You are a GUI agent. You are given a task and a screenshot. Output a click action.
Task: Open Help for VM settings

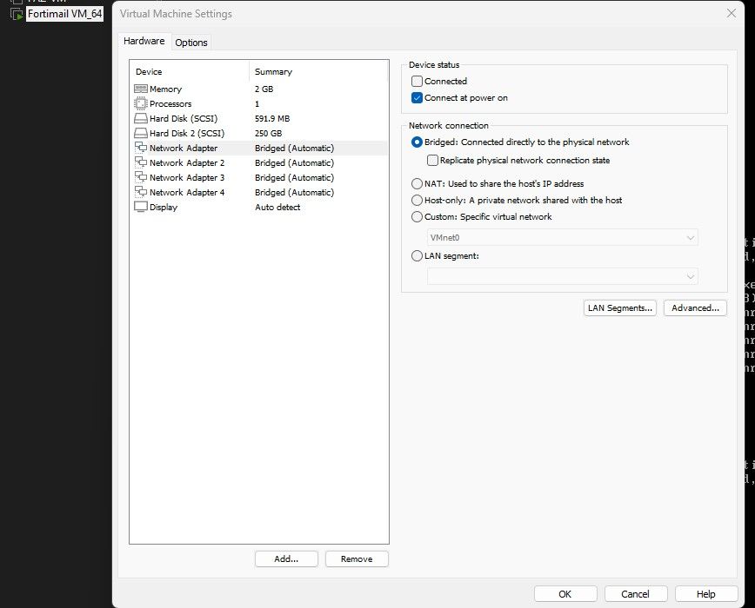click(x=706, y=594)
